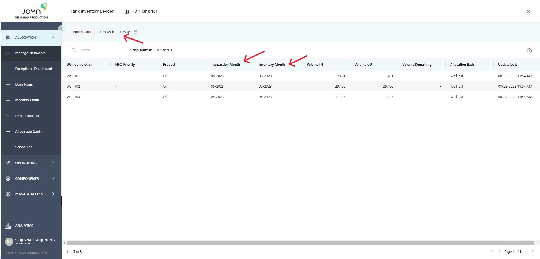This screenshot has height=259, width=540.
Task: Expand the COMPONENTS section
Action: [x=53, y=178]
